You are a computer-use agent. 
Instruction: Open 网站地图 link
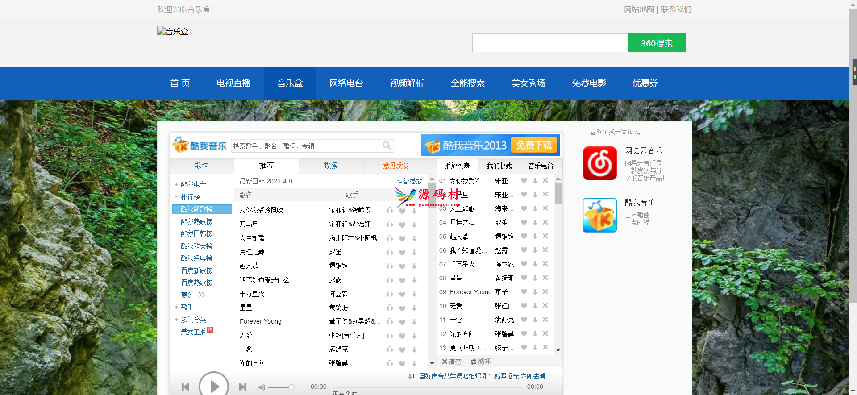639,9
